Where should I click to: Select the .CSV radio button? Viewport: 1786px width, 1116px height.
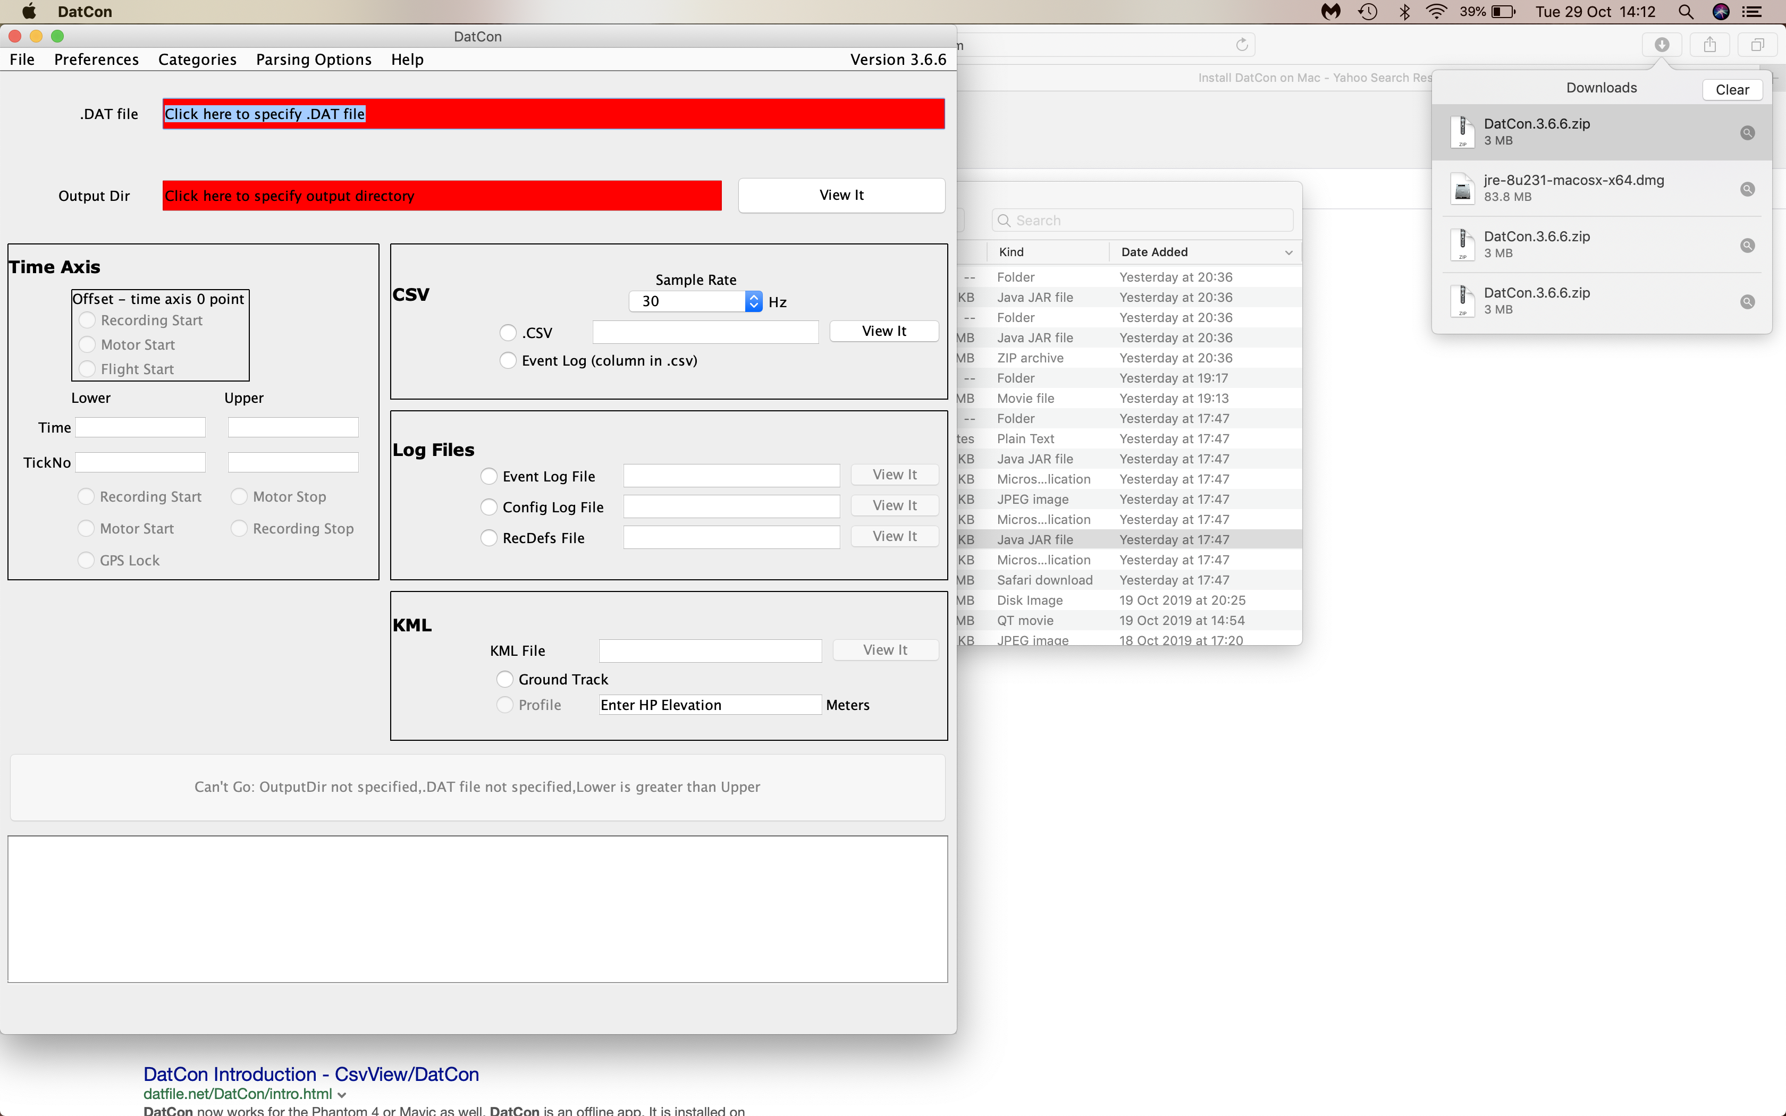pos(508,333)
